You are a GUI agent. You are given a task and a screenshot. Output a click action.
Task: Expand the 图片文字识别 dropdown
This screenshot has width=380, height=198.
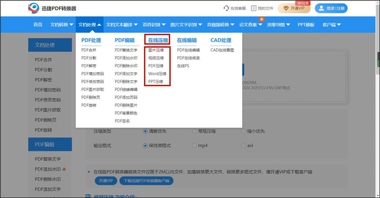point(186,25)
